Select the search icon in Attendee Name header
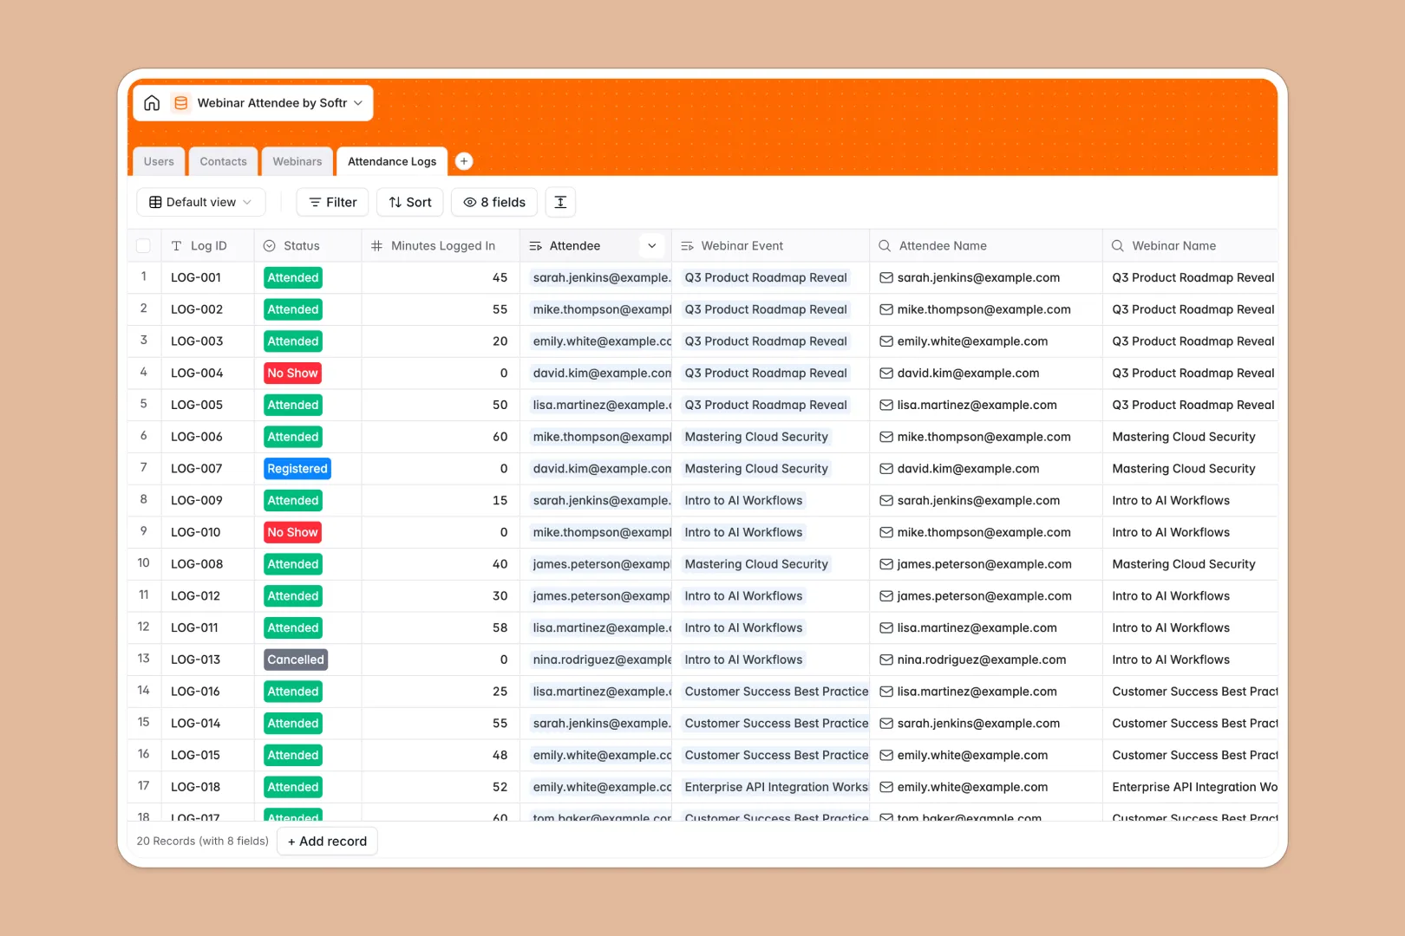1405x936 pixels. [884, 245]
